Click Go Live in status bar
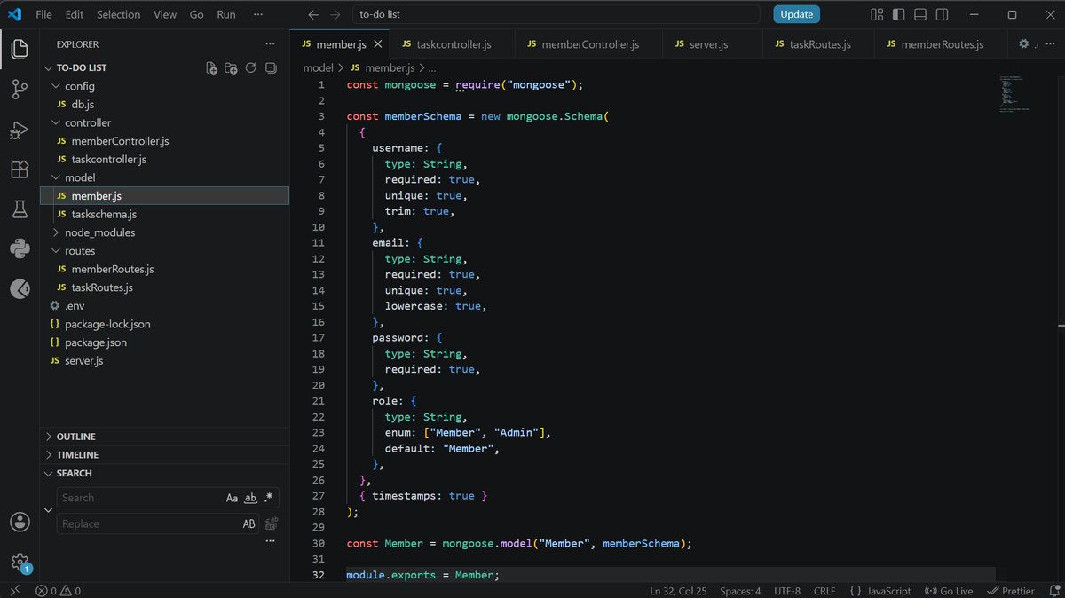The image size is (1065, 598). (x=949, y=591)
